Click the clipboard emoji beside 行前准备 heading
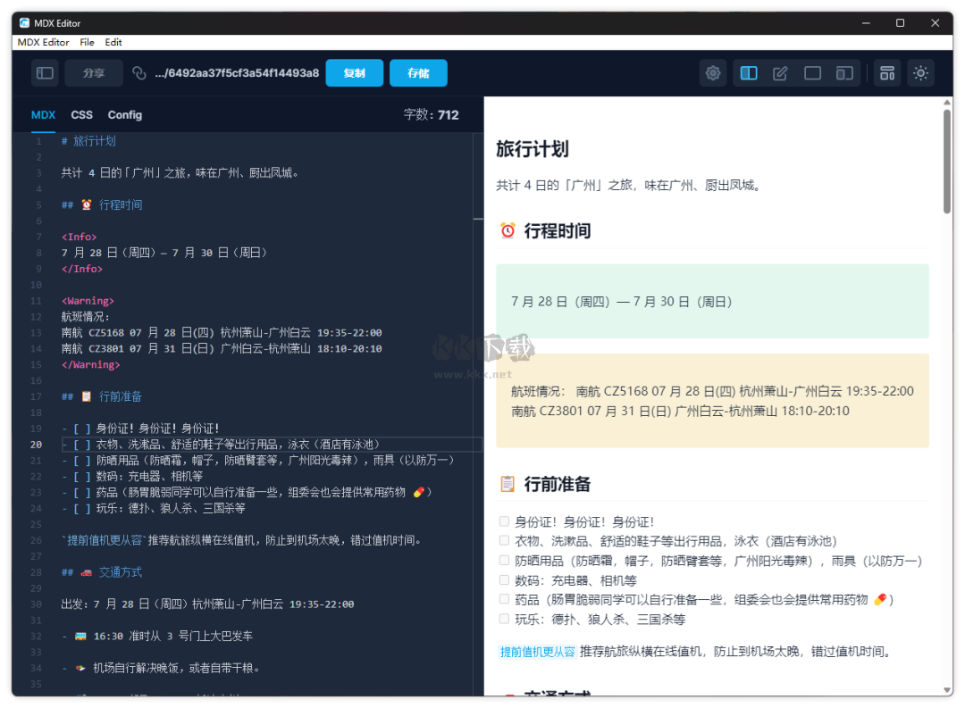The image size is (965, 708). (x=508, y=484)
